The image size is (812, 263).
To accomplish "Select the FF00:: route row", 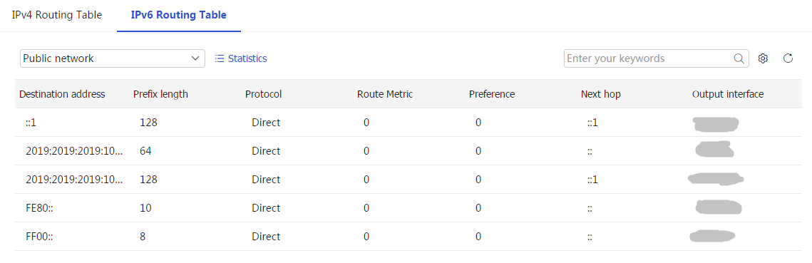I will coord(408,237).
